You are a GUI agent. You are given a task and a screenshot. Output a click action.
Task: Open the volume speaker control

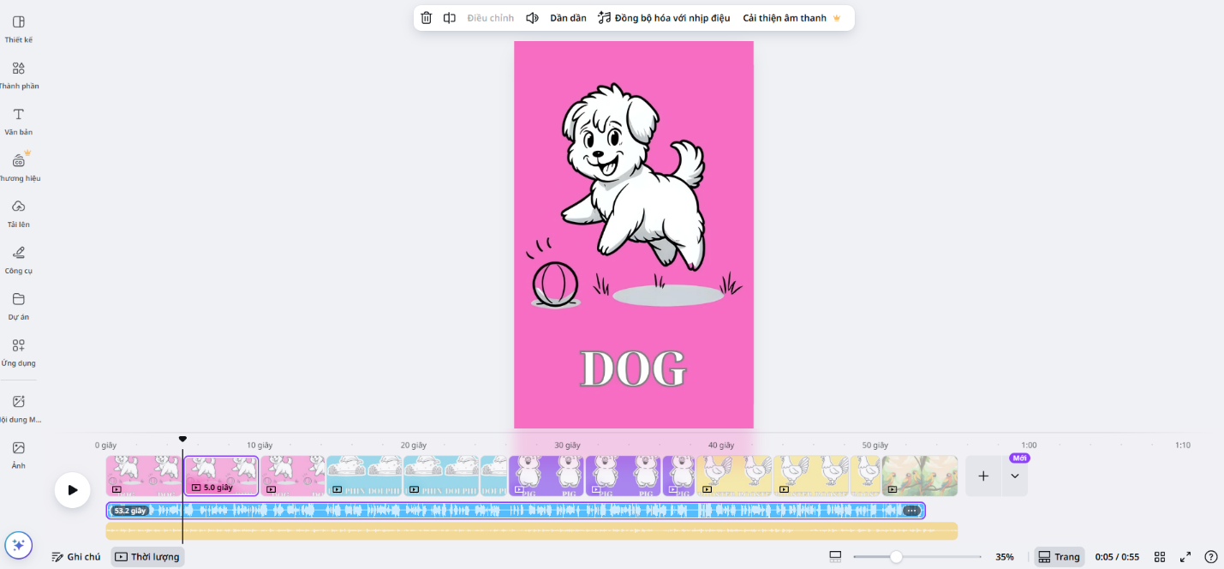click(532, 18)
